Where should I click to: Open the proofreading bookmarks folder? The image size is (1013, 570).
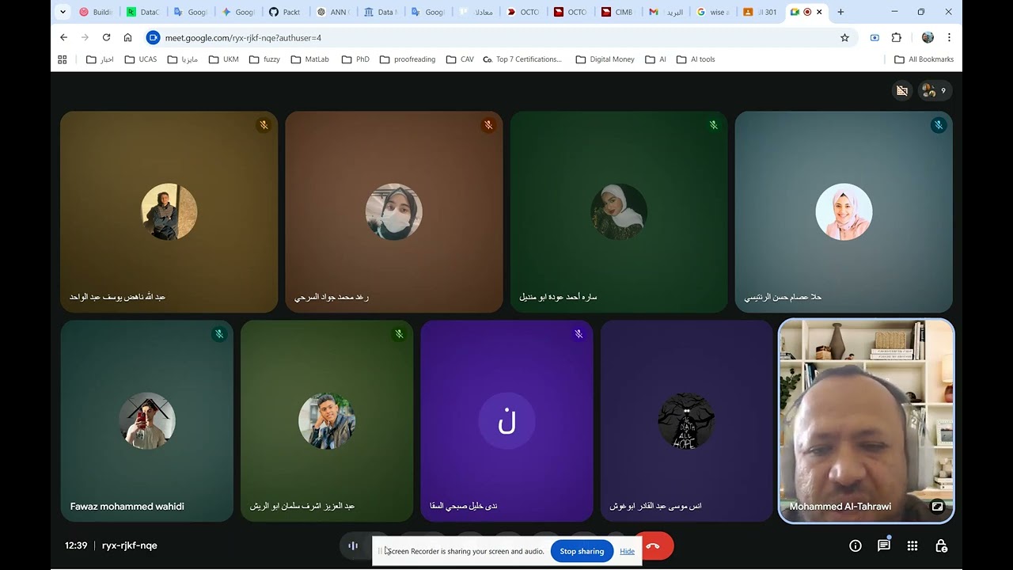408,59
